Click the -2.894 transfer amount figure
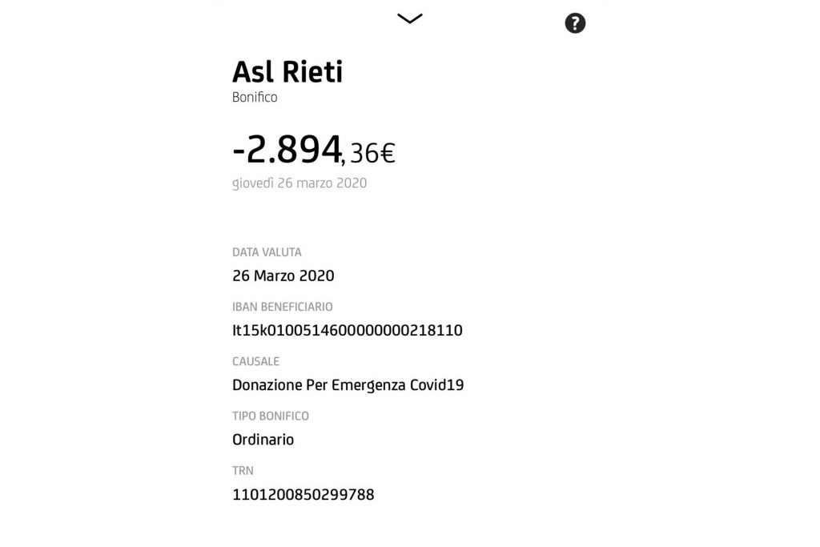This screenshot has height=547, width=820. [x=287, y=147]
